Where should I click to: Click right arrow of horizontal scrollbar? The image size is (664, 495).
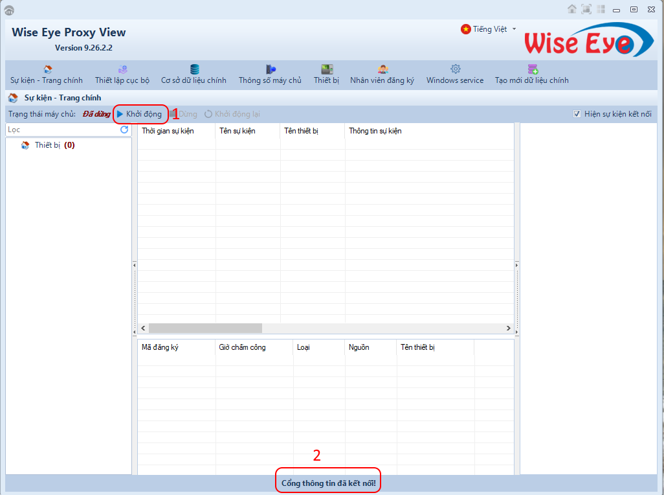click(509, 328)
